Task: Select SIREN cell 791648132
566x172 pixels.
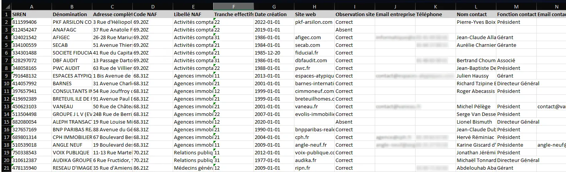Action: tap(31, 76)
